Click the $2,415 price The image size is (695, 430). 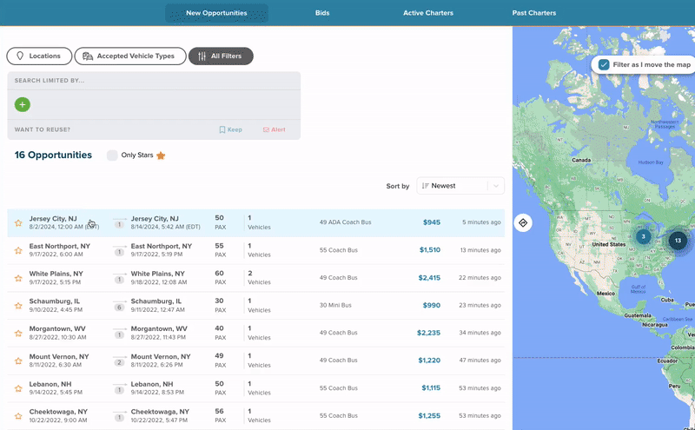[429, 278]
